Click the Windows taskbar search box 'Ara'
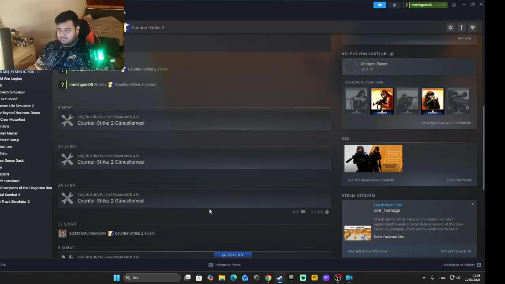505x284 pixels. click(152, 278)
